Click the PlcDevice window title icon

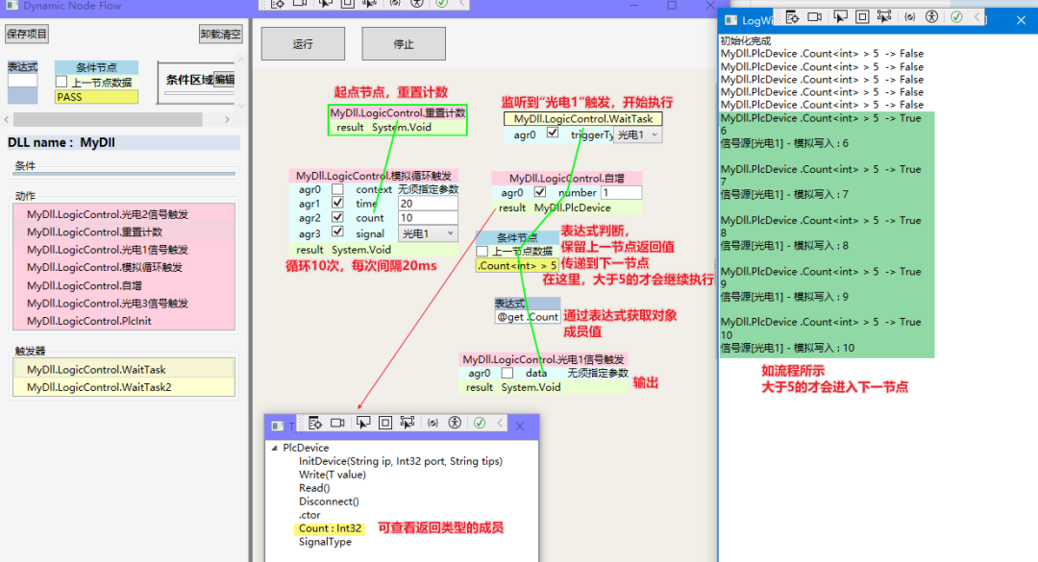[278, 427]
